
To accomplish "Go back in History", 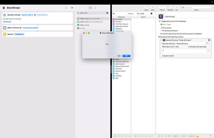I will pyautogui.click(x=160, y=7).
